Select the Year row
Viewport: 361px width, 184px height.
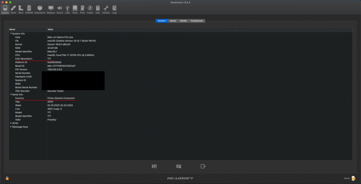tap(180, 101)
